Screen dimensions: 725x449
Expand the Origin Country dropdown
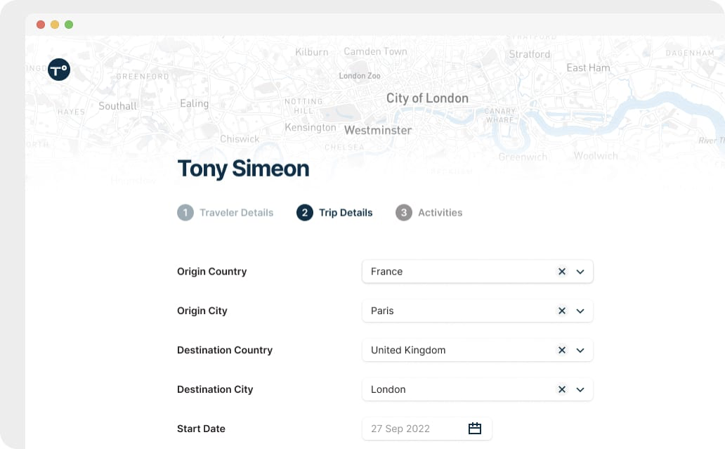[580, 271]
